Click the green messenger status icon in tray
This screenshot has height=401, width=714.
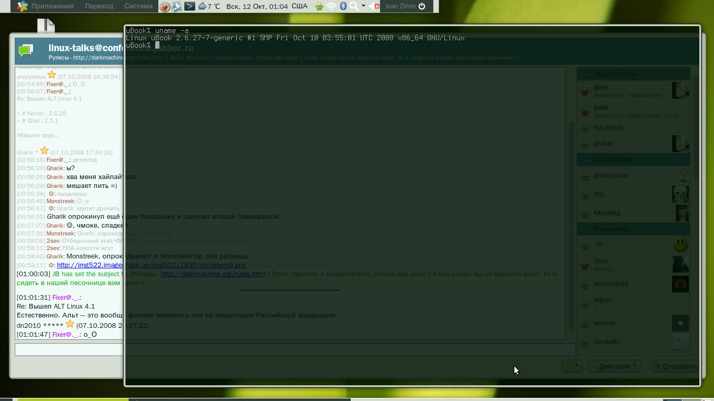click(319, 6)
